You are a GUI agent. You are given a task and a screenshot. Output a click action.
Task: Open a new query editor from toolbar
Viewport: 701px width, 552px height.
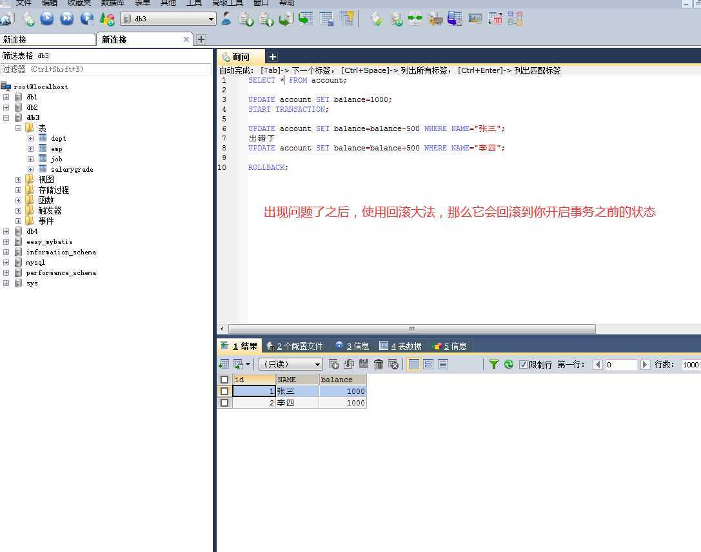[28, 19]
